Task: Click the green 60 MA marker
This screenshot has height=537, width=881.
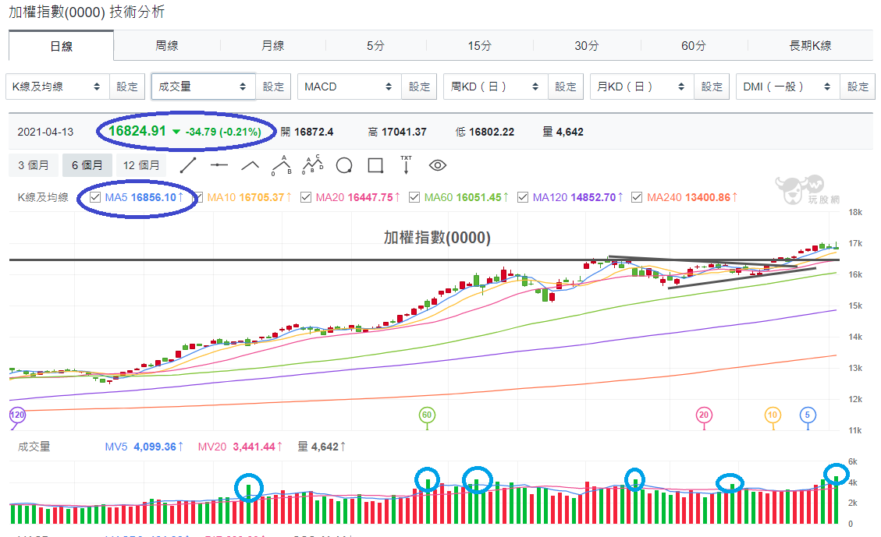Action: pos(427,415)
